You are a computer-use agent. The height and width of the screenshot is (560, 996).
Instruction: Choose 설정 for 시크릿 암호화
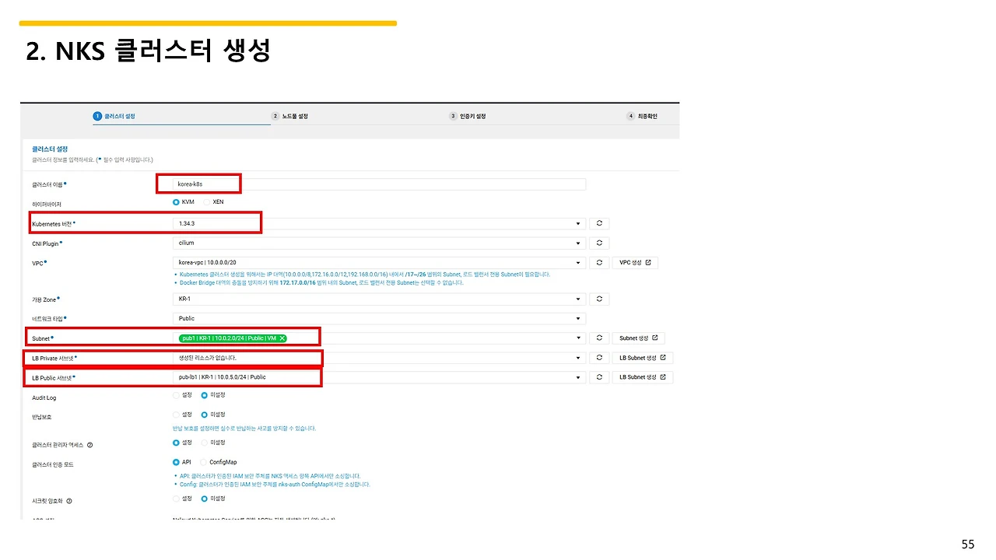click(x=176, y=499)
